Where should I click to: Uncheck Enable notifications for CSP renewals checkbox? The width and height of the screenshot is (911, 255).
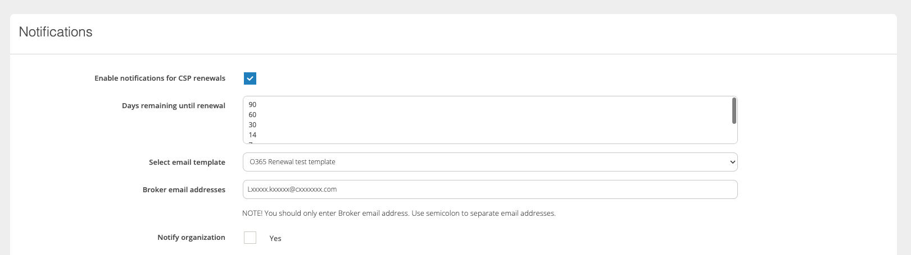point(250,78)
